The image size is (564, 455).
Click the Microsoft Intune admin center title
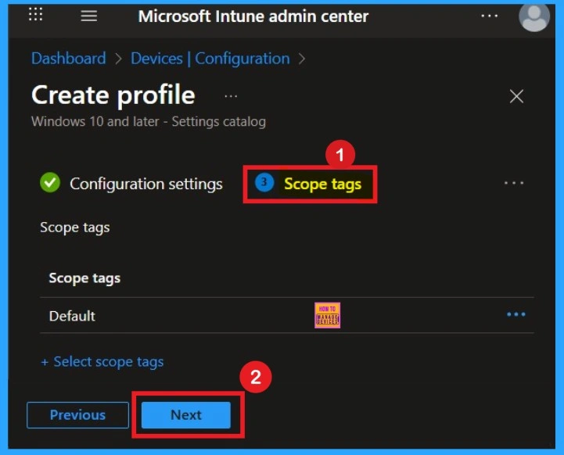pos(253,16)
